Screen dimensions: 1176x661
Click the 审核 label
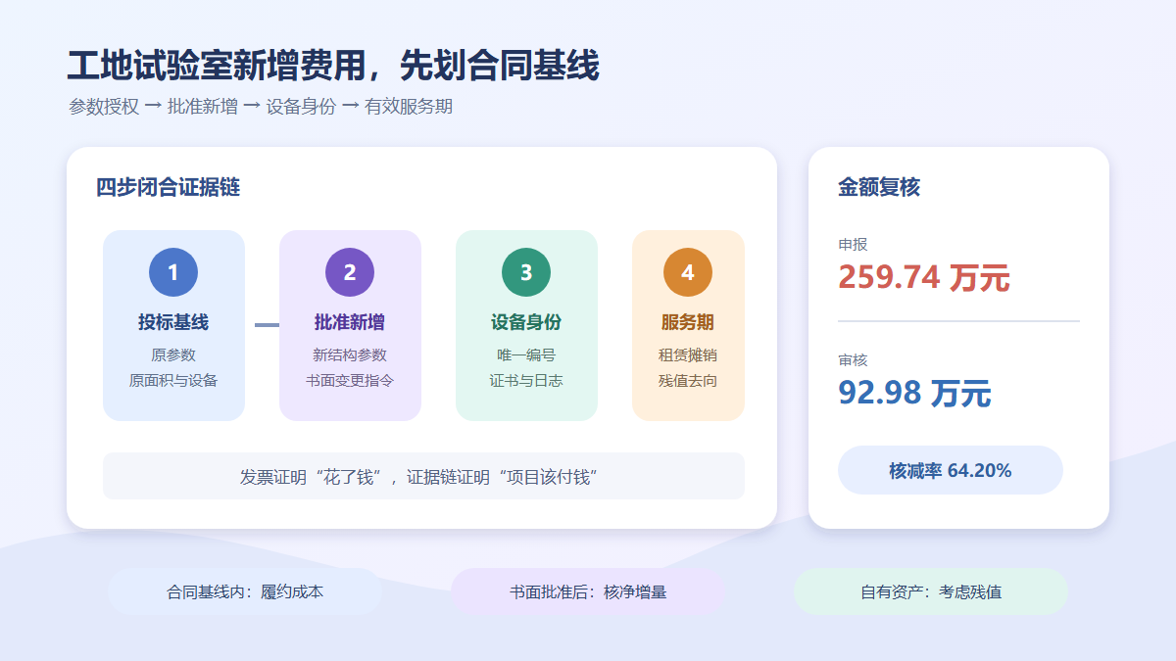853,360
